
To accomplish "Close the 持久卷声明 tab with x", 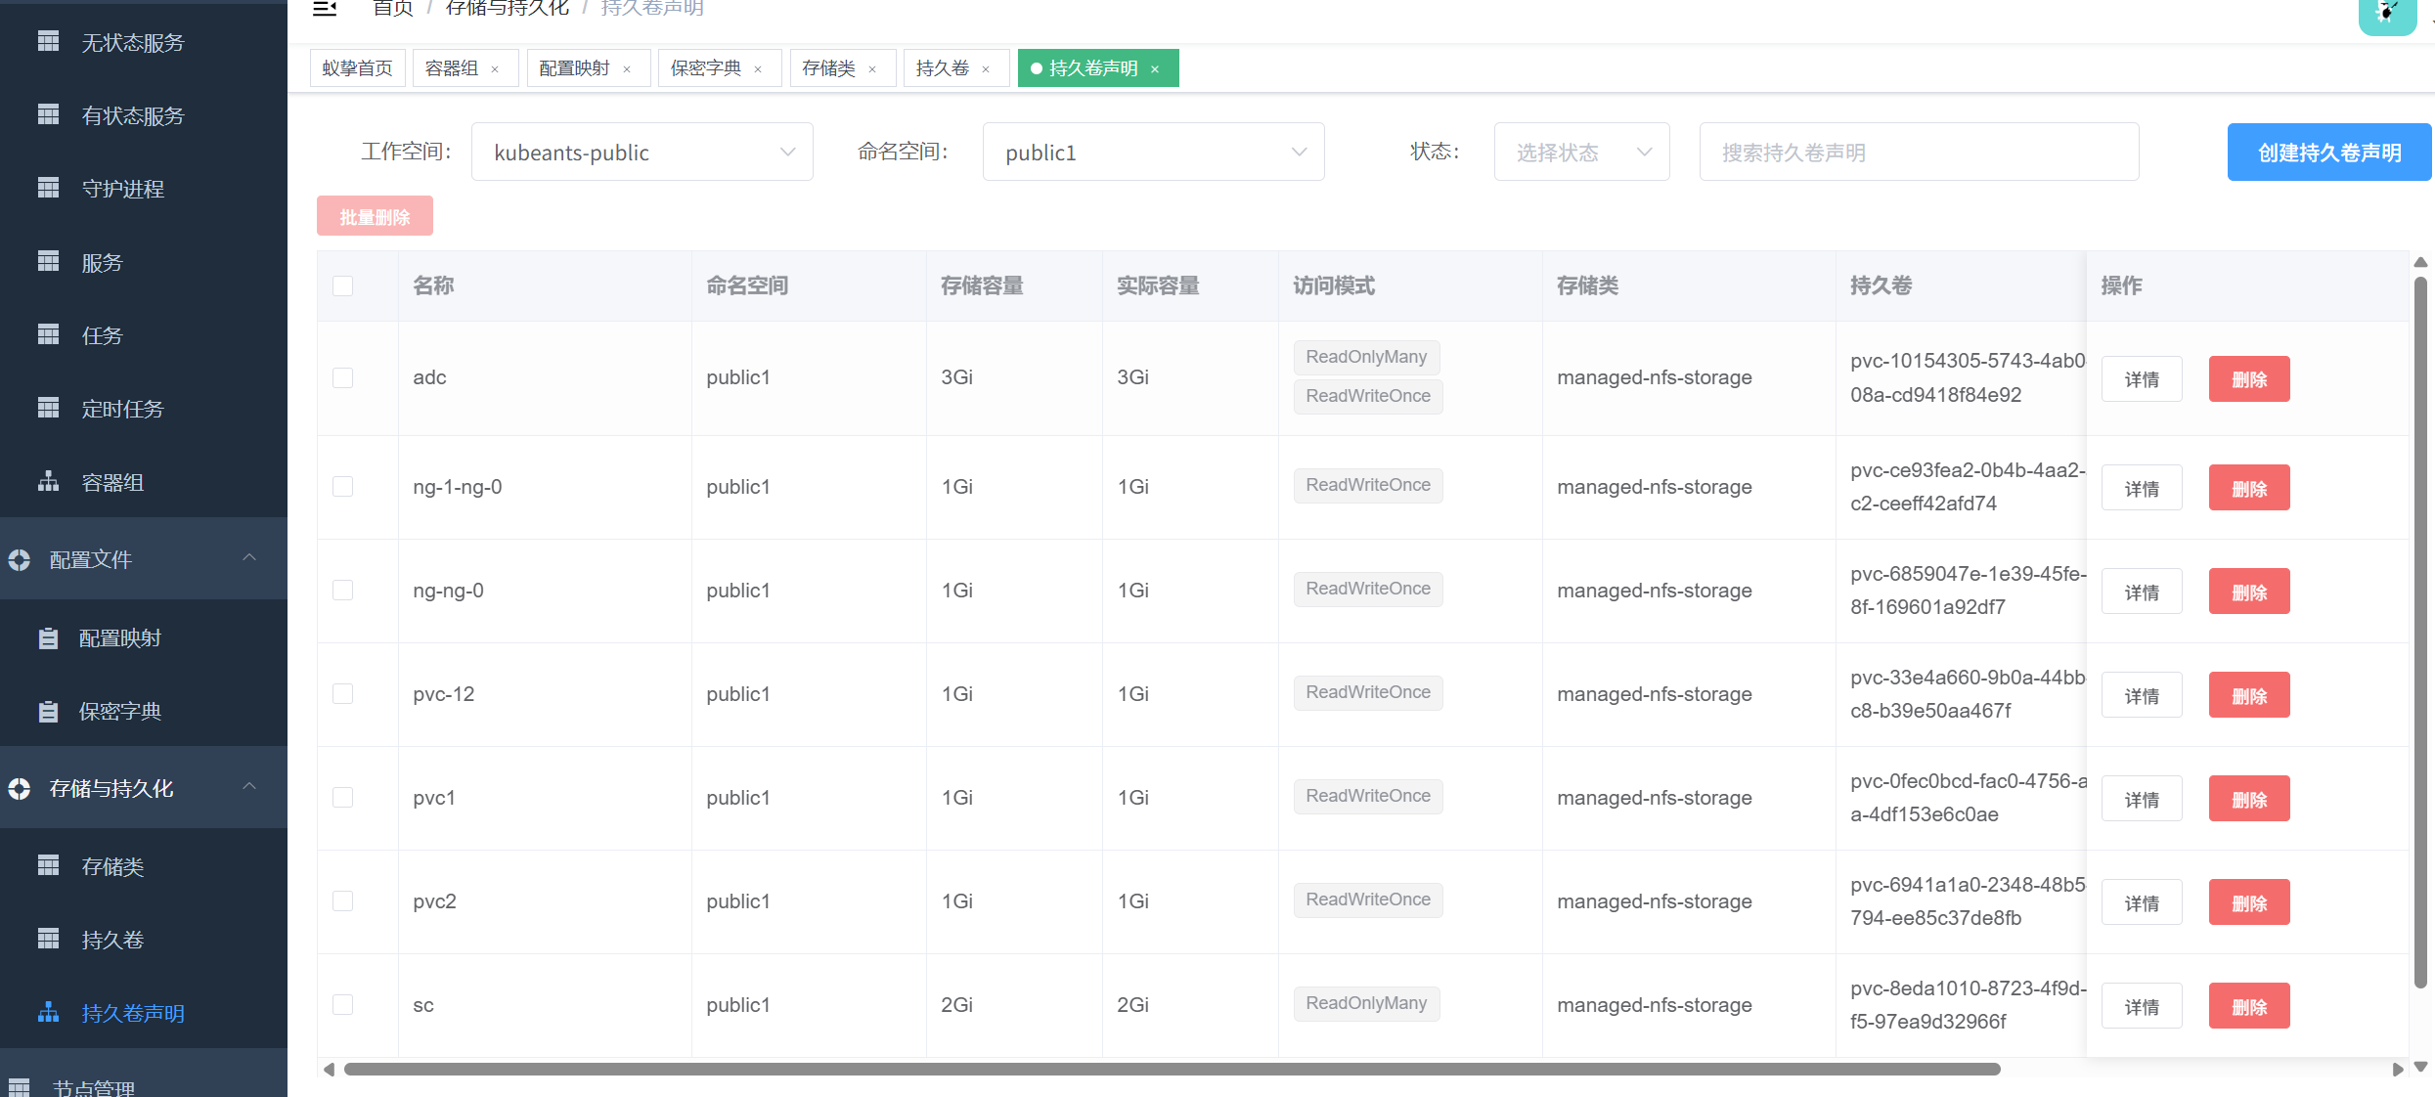I will pyautogui.click(x=1155, y=69).
